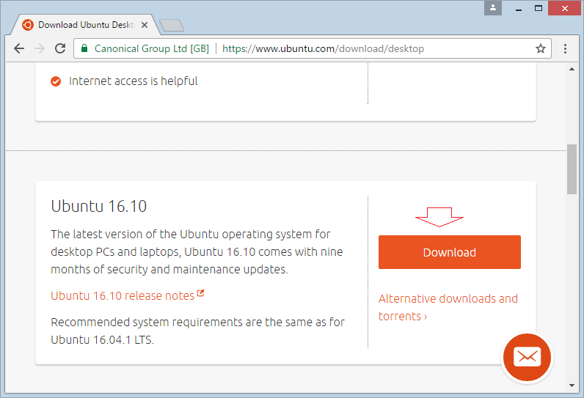Close the Chrome window
This screenshot has height=398, width=584.
point(565,8)
